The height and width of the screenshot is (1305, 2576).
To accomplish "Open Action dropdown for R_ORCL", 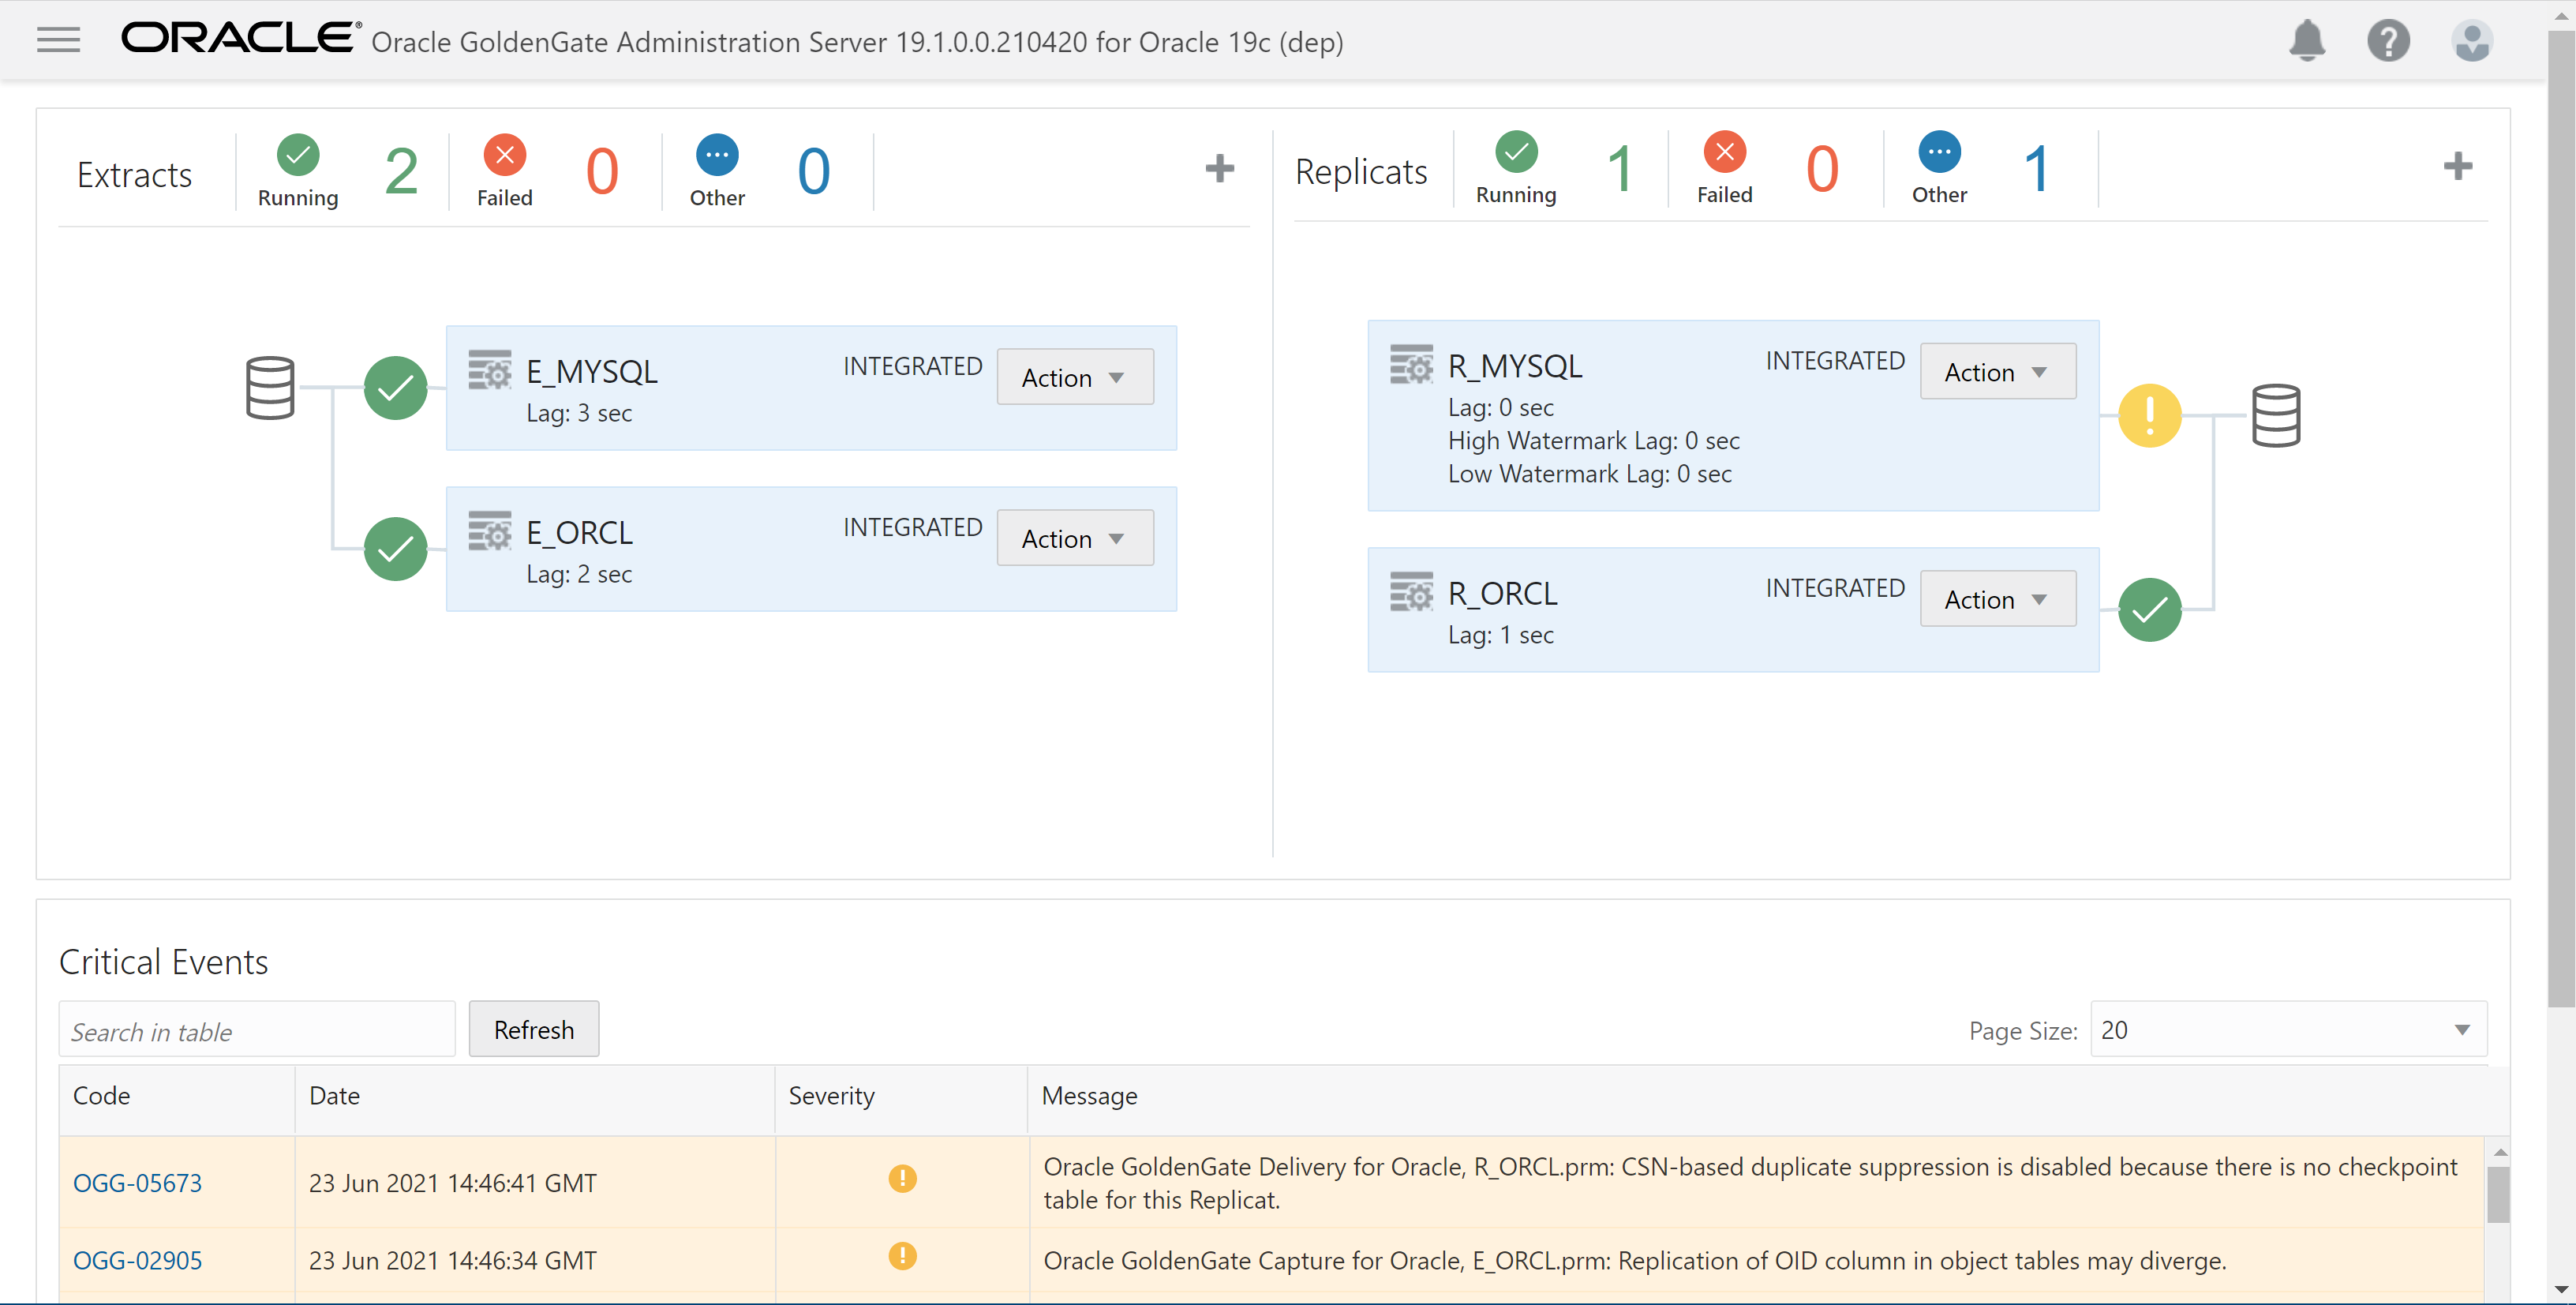I will tap(1998, 599).
